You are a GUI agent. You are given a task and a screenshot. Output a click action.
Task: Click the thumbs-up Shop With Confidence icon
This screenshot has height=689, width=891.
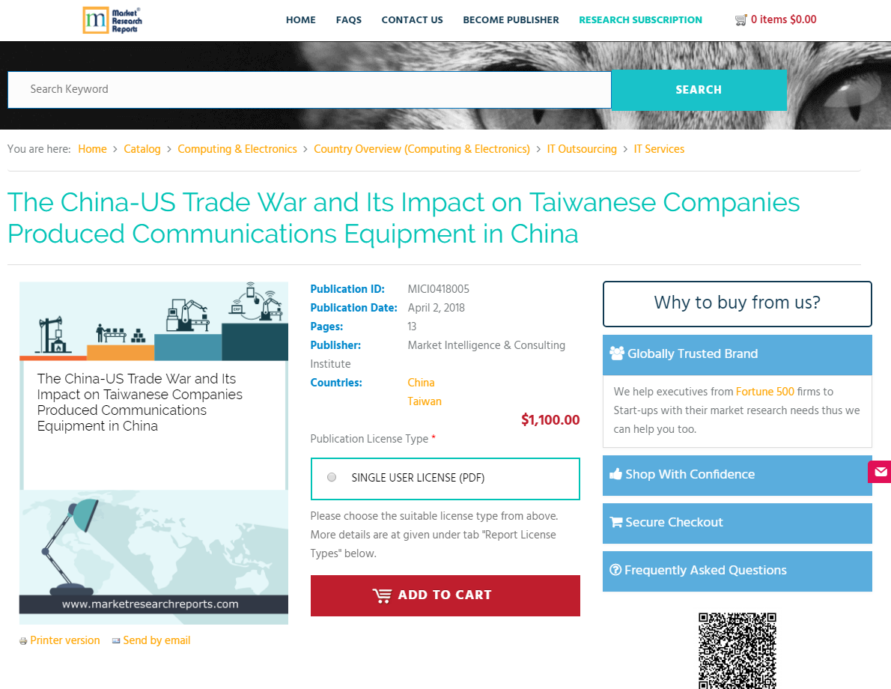(x=616, y=474)
